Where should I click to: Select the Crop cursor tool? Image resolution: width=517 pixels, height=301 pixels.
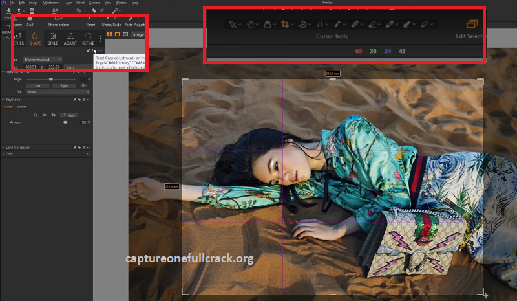click(284, 24)
